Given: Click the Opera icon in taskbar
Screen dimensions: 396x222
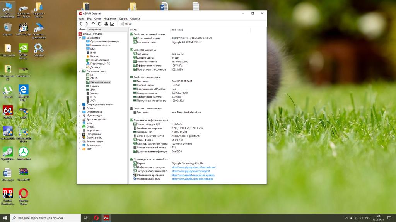Looking at the screenshot, I should 96,218.
